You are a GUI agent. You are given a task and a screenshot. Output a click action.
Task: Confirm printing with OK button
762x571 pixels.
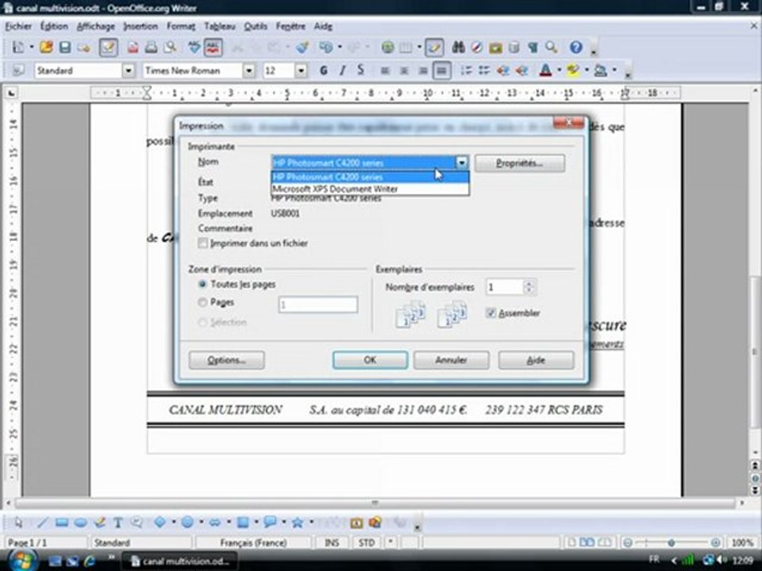pyautogui.click(x=370, y=360)
